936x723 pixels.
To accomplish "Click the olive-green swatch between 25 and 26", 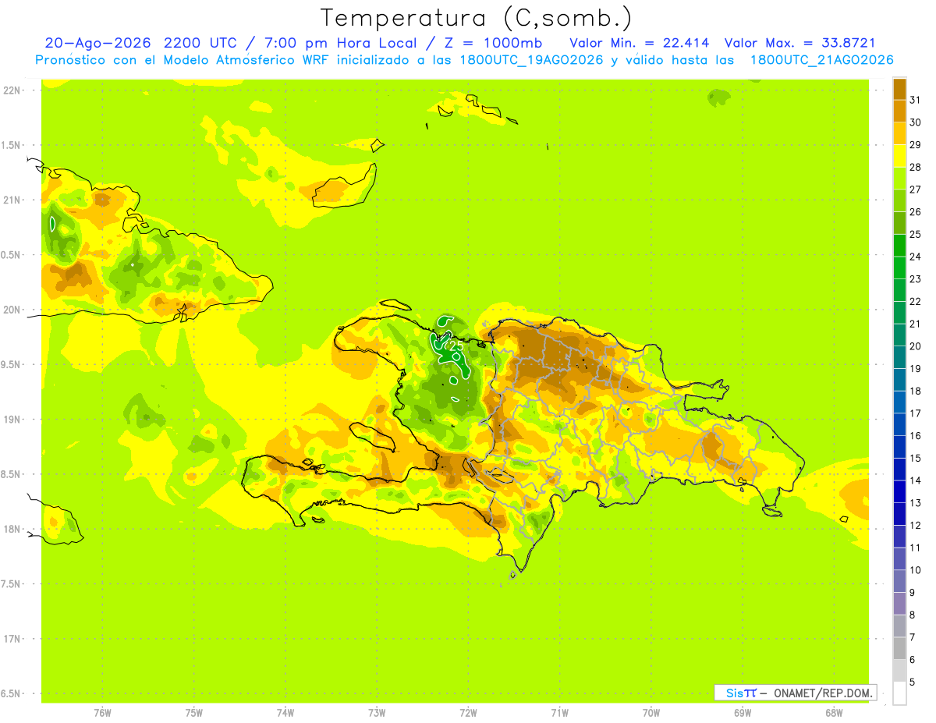I will 899,223.
